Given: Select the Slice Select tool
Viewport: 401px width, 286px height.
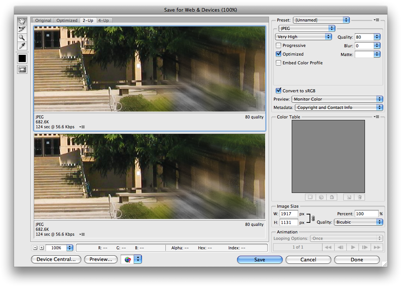Looking at the screenshot, I should [22, 29].
